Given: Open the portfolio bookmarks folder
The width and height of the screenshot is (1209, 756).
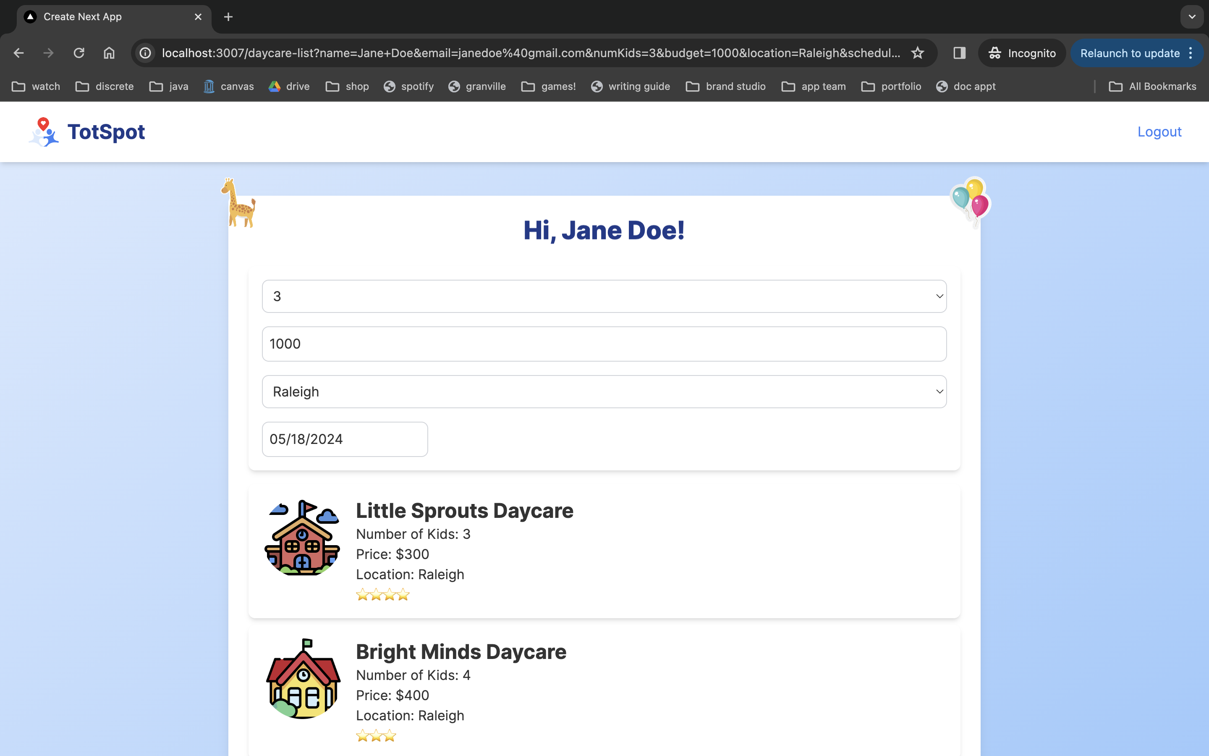Looking at the screenshot, I should (x=891, y=87).
